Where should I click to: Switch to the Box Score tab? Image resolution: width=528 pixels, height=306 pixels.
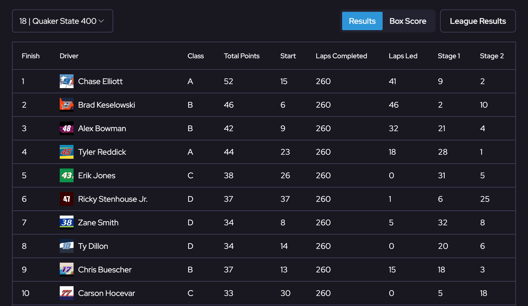point(408,21)
